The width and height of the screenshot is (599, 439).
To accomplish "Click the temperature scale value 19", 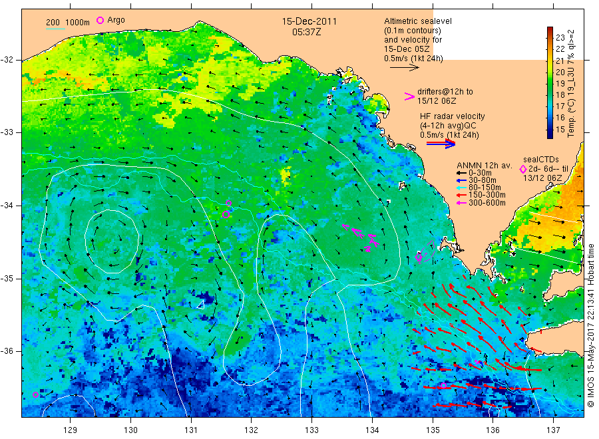I will pyautogui.click(x=560, y=83).
